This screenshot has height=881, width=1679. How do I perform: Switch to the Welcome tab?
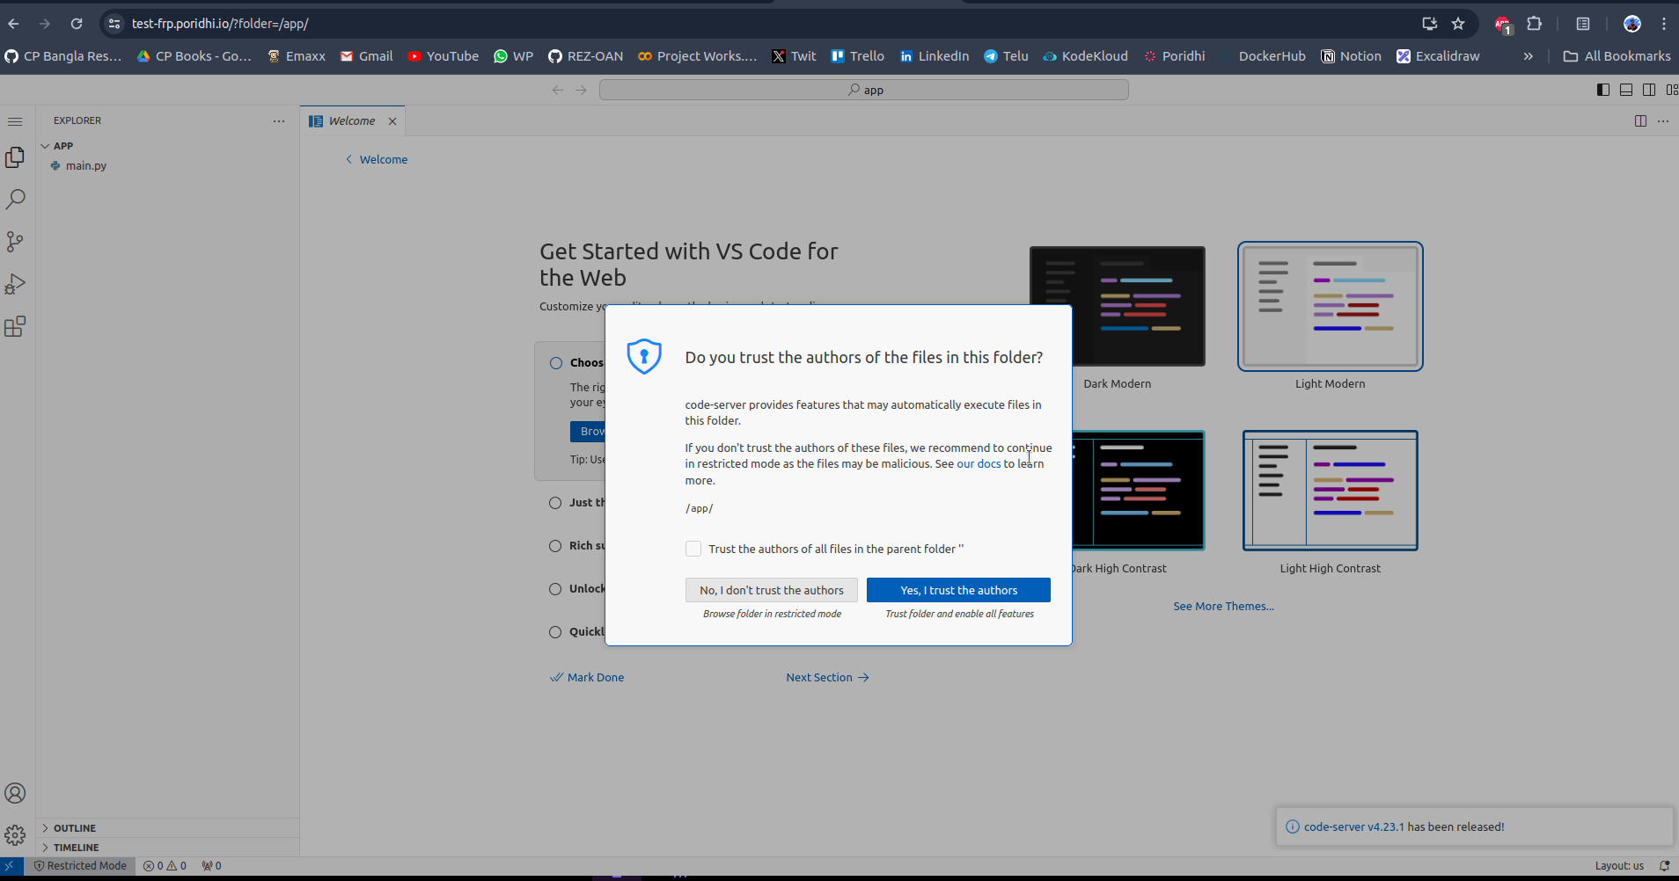coord(352,121)
